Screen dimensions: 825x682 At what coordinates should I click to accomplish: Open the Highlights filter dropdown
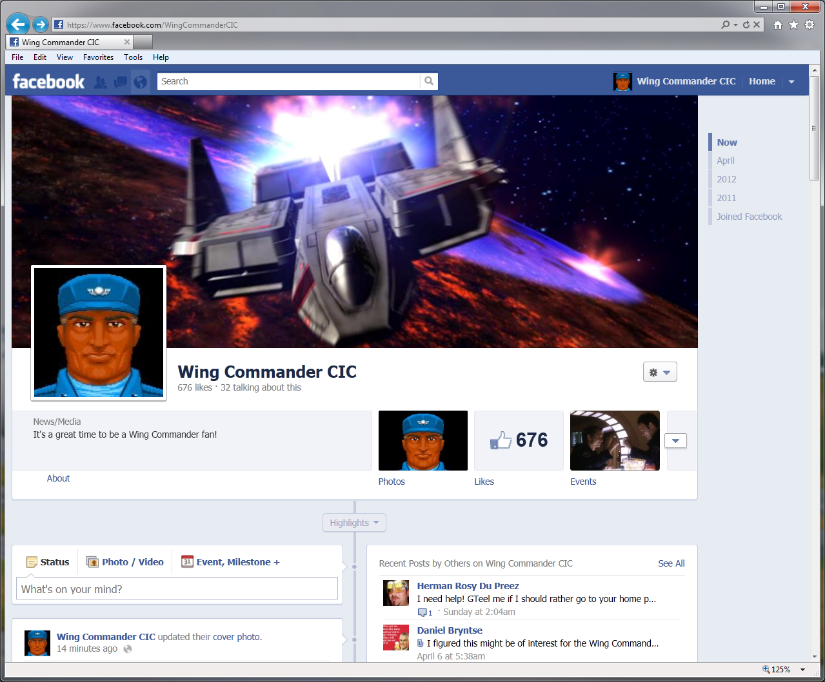click(354, 523)
